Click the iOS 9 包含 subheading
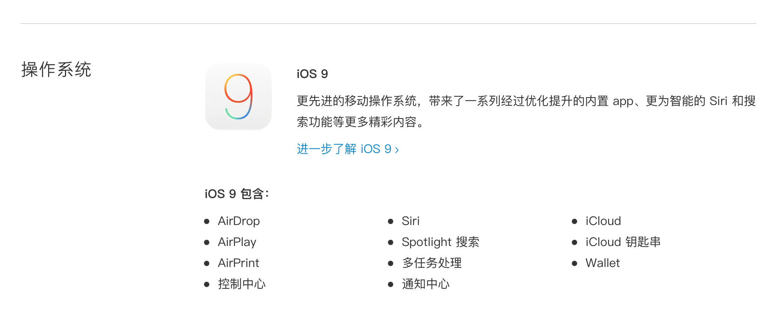 click(237, 194)
